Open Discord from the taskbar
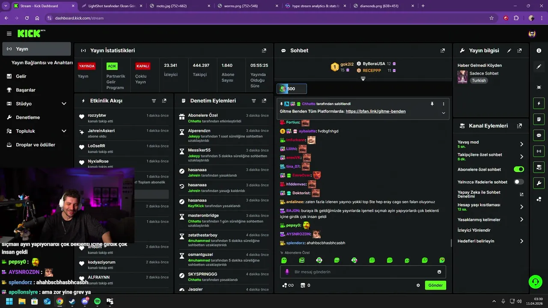Image resolution: width=548 pixels, height=308 pixels. [x=85, y=301]
